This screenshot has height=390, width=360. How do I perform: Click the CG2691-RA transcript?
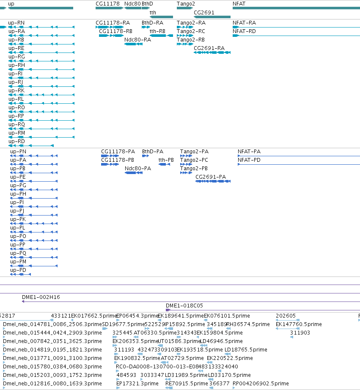(x=212, y=53)
